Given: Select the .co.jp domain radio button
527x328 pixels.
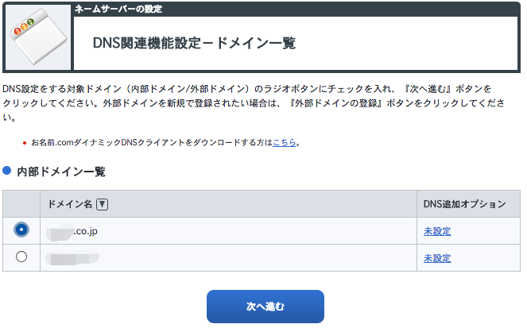Looking at the screenshot, I should (x=21, y=230).
